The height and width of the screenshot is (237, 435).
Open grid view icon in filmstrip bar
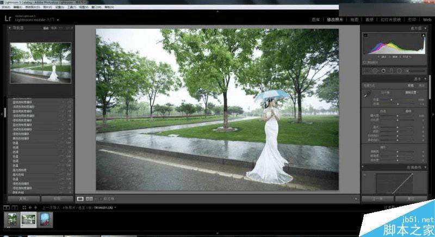[24, 207]
